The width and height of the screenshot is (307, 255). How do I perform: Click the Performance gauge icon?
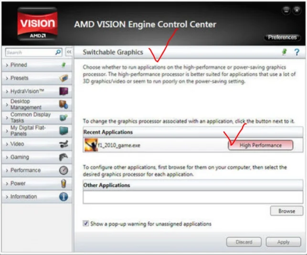tap(64, 170)
